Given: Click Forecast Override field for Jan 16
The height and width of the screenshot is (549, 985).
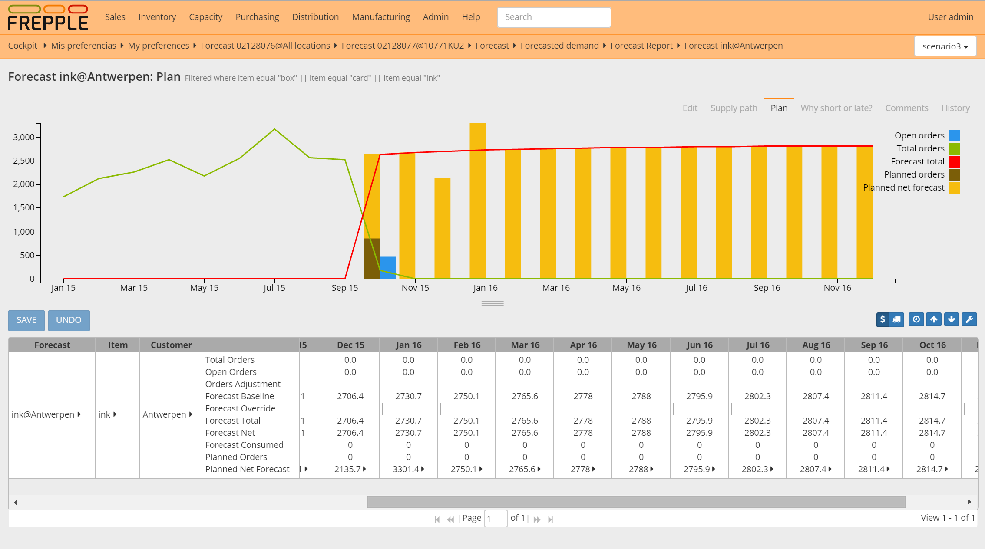Looking at the screenshot, I should (x=409, y=409).
